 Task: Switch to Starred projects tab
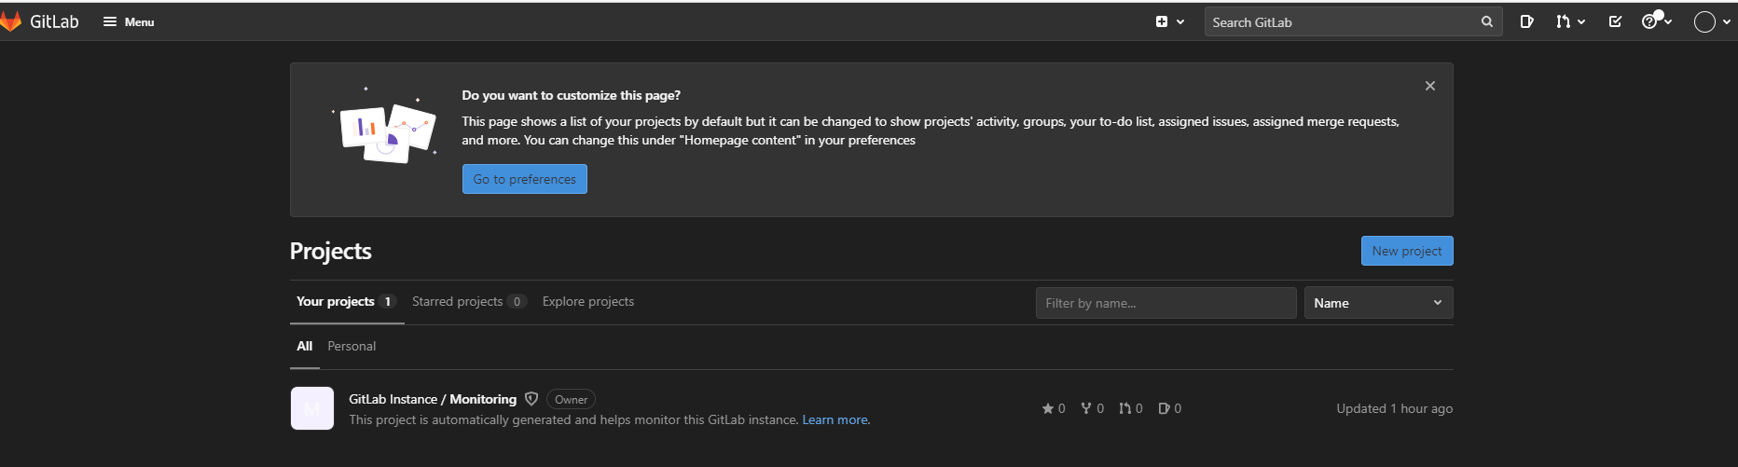point(469,301)
